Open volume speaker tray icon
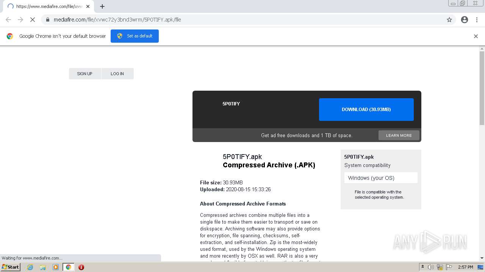Image resolution: width=485 pixels, height=272 pixels. point(431,267)
